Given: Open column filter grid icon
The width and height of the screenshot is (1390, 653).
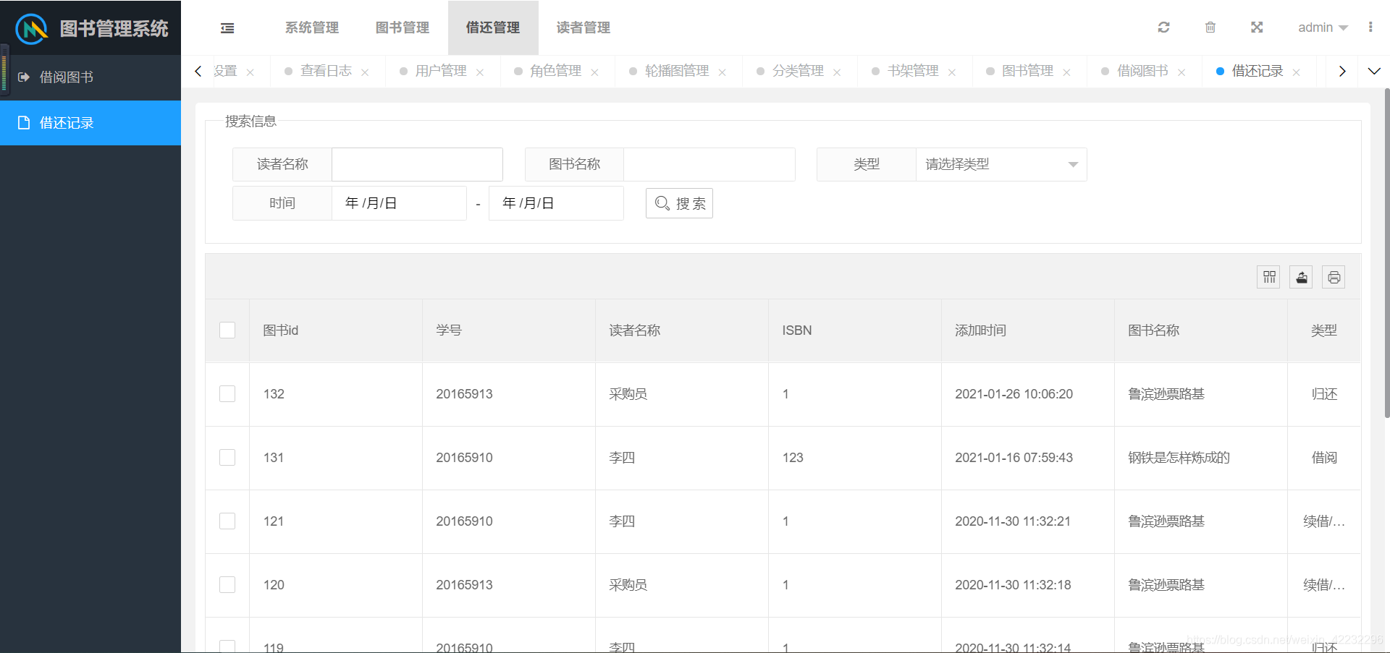Looking at the screenshot, I should (x=1269, y=277).
